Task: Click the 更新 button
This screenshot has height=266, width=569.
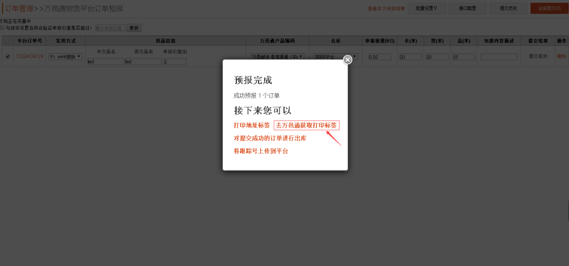Action: click(134, 28)
